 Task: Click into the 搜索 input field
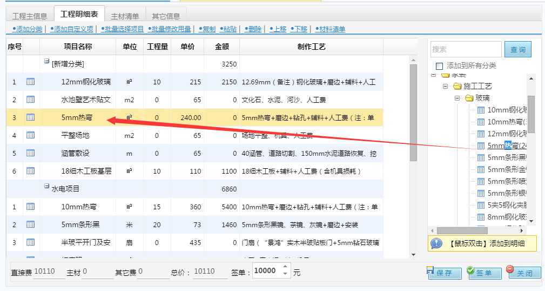coord(466,49)
